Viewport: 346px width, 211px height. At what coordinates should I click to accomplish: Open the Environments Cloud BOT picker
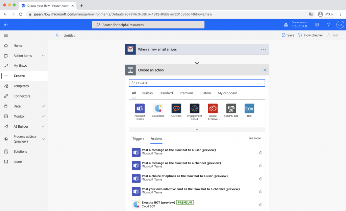coord(296,24)
